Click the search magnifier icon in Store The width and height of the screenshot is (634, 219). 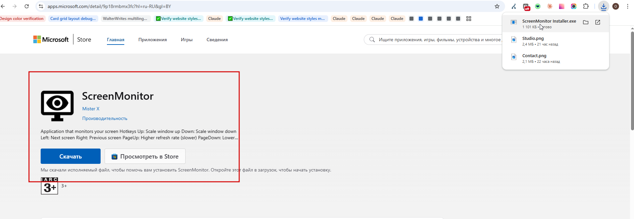[x=372, y=40]
